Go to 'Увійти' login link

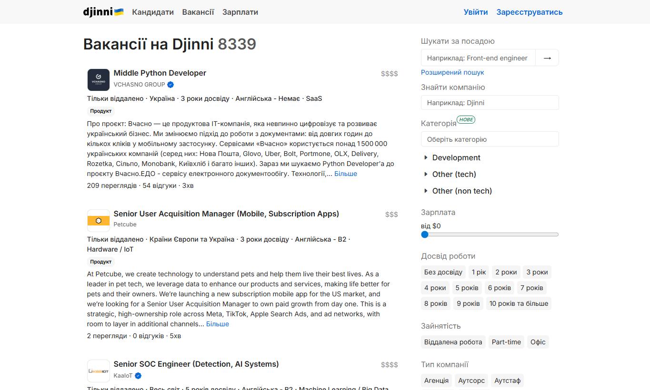(476, 12)
